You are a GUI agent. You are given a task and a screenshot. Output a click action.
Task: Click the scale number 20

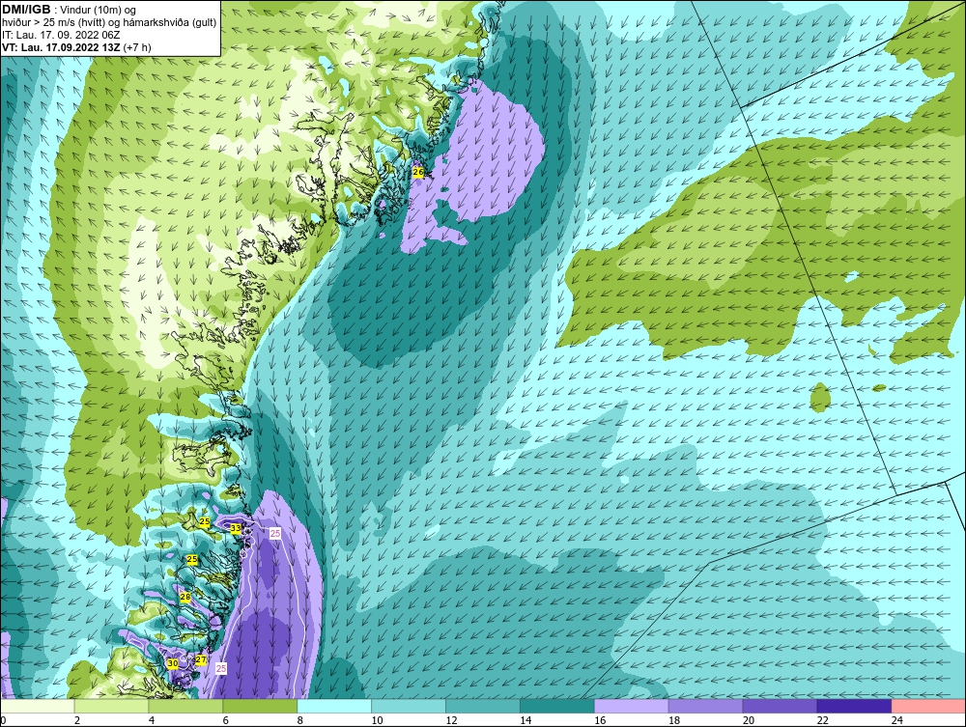coord(748,720)
